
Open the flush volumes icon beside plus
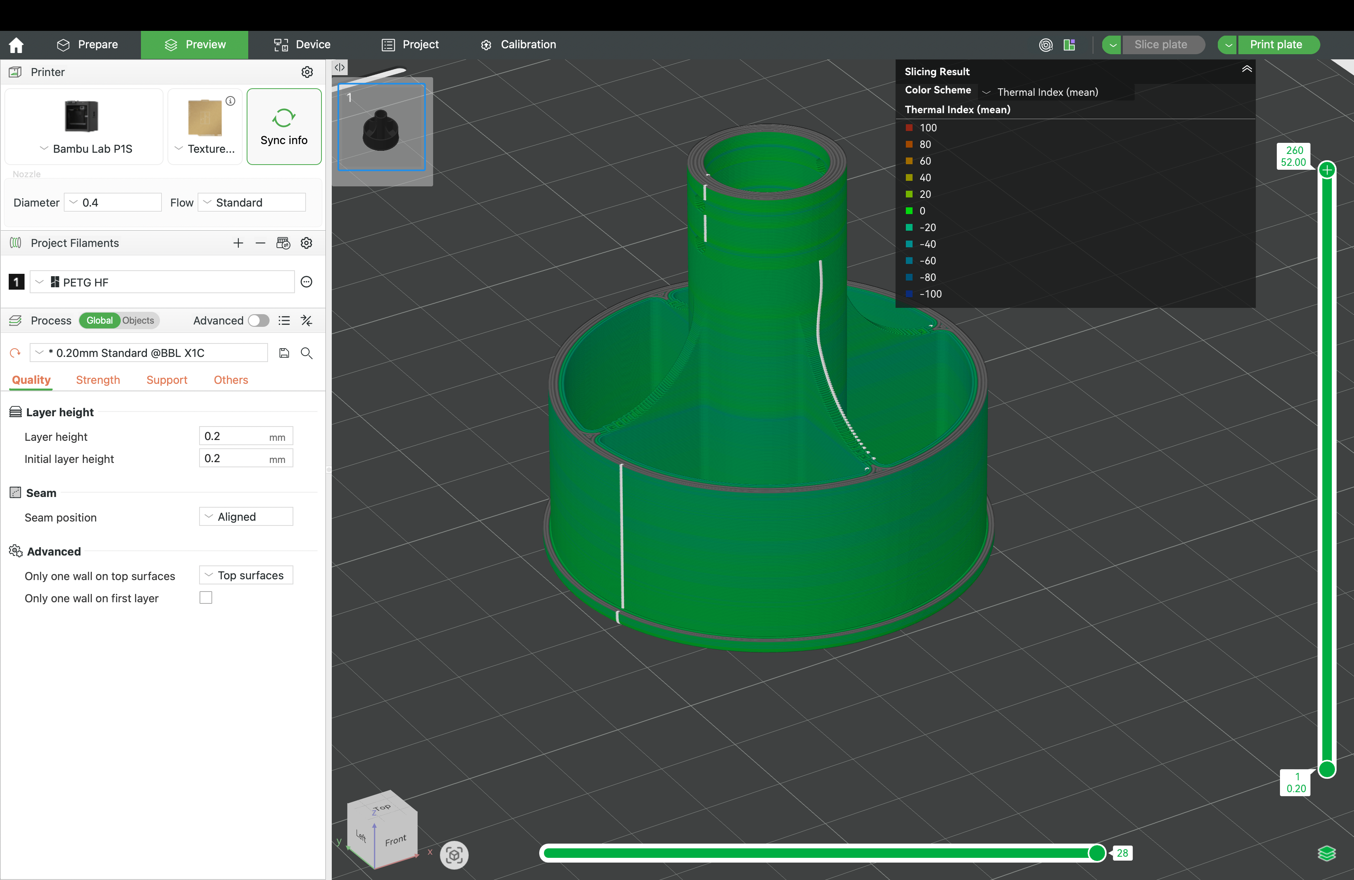[x=283, y=243]
